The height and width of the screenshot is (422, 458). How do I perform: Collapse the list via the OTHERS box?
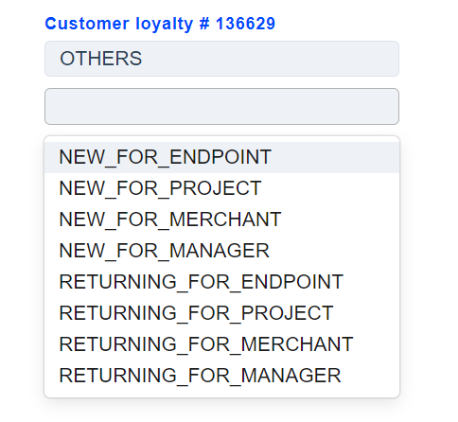221,59
